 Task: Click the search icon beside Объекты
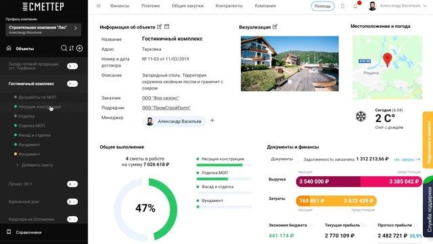click(x=64, y=48)
